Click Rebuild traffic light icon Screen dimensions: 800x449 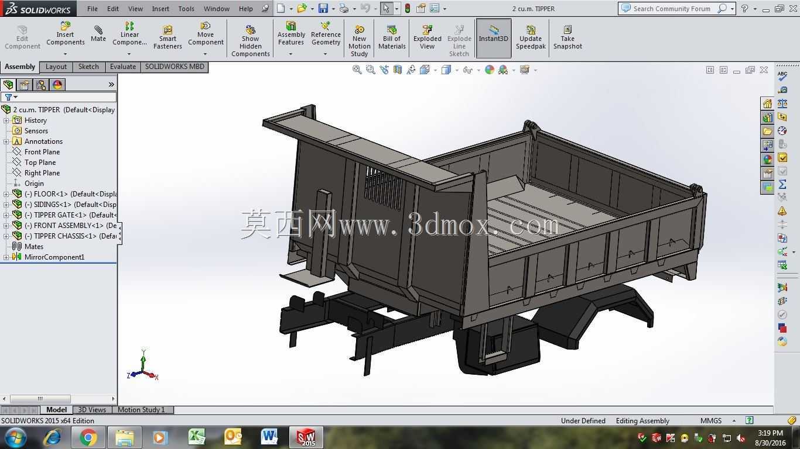(x=407, y=8)
